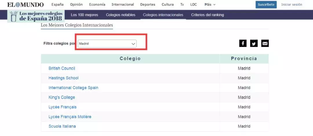The height and width of the screenshot is (136, 313).
Task: Click Madrid cell in King's College row
Action: [x=244, y=97]
